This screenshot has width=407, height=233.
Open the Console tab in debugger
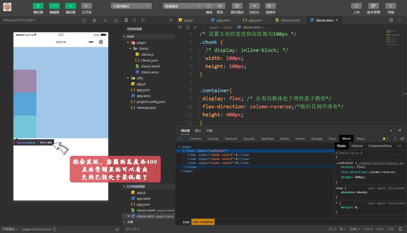pyautogui.click(x=195, y=139)
